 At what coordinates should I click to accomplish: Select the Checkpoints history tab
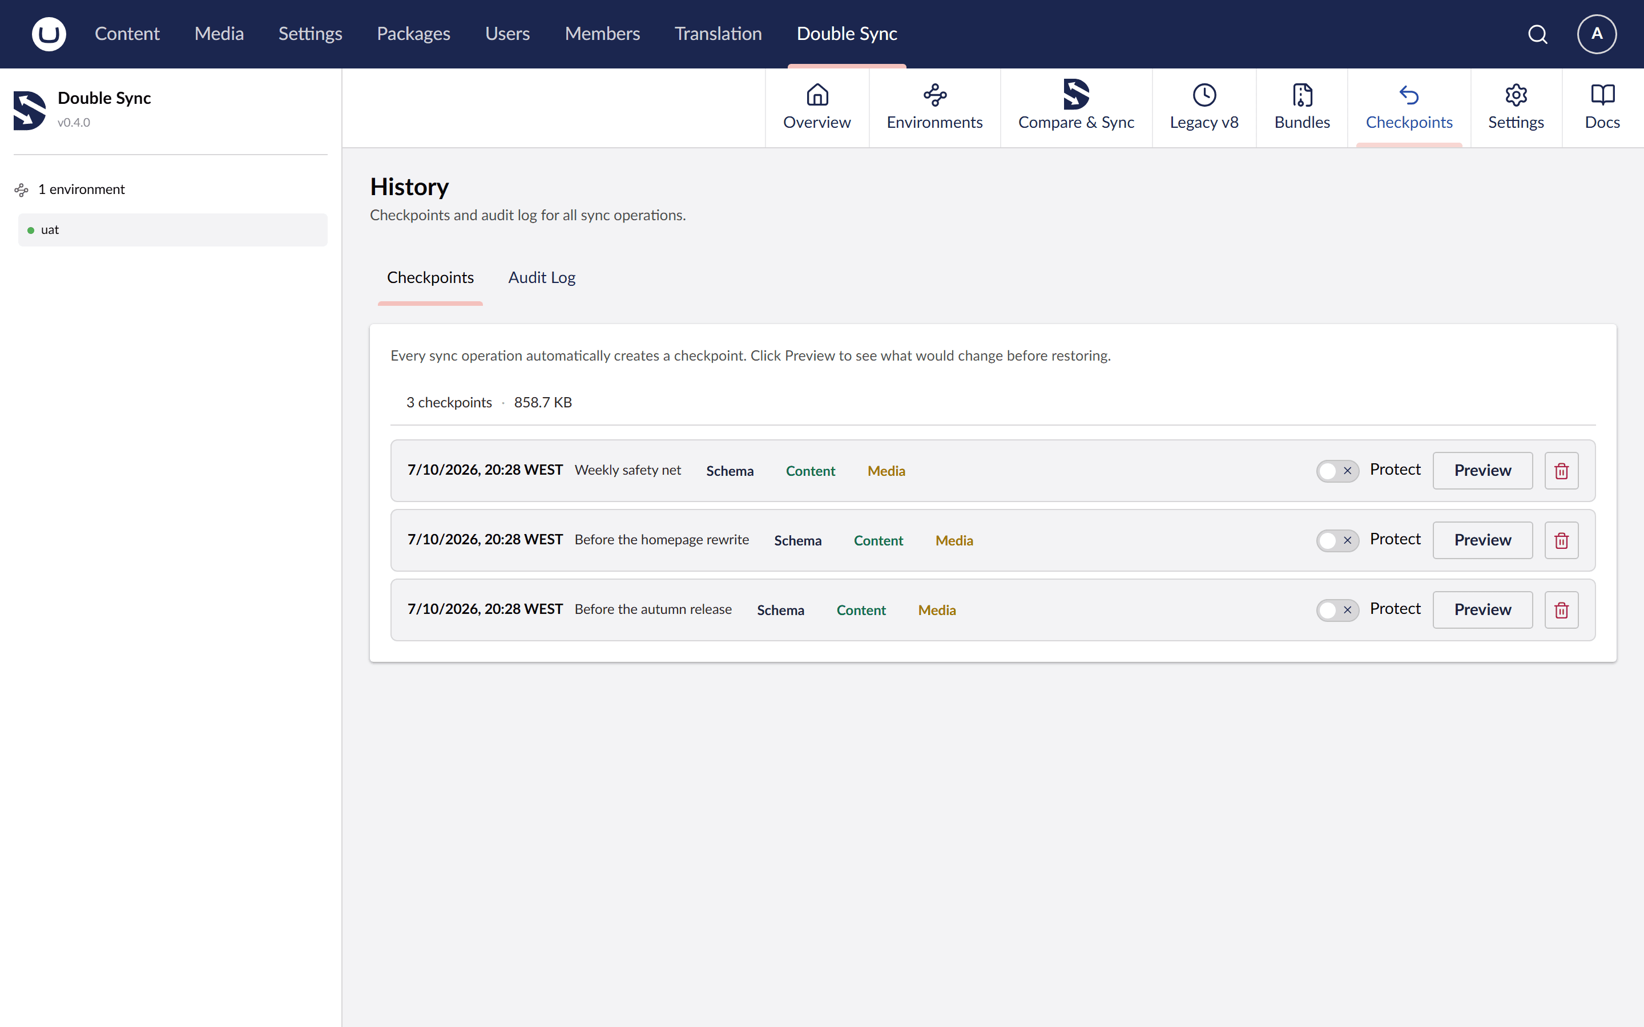point(430,278)
